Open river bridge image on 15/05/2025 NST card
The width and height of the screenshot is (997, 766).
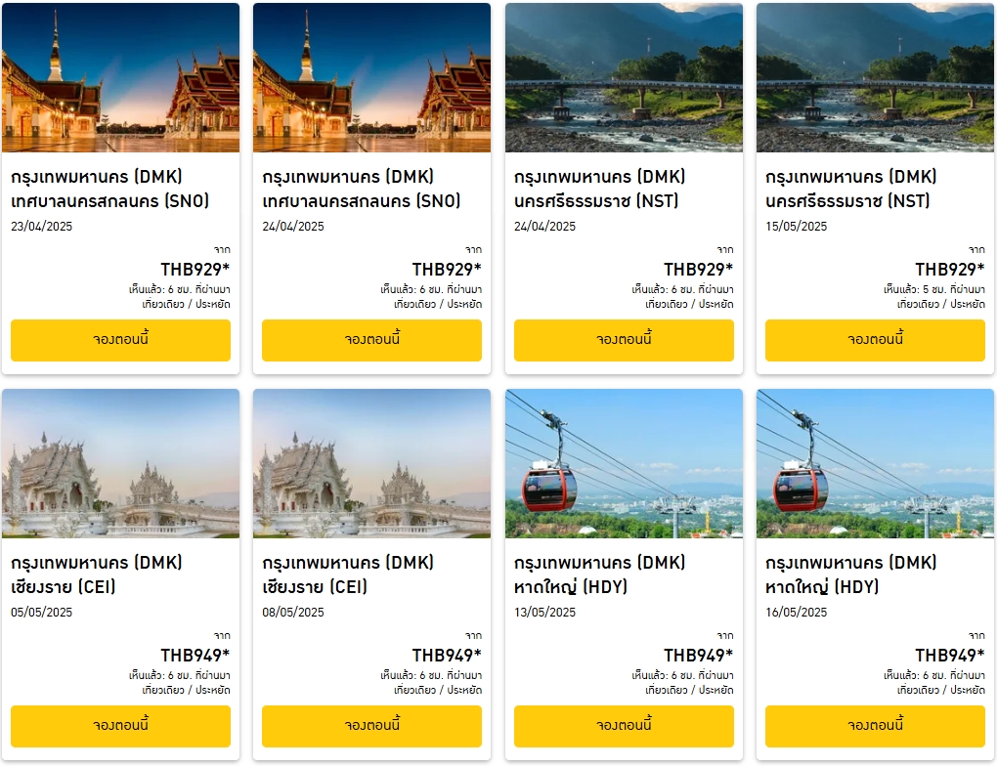[x=875, y=78]
